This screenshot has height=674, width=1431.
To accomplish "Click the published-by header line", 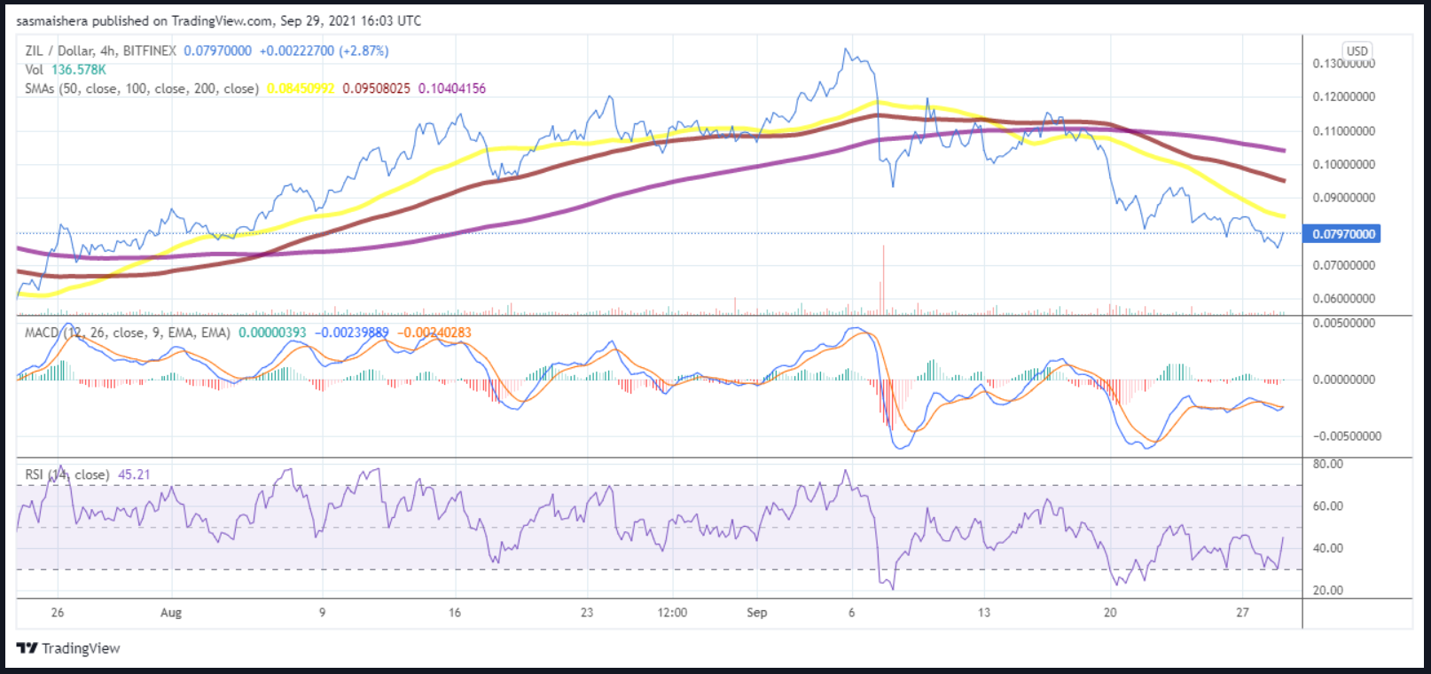I will click(x=219, y=20).
